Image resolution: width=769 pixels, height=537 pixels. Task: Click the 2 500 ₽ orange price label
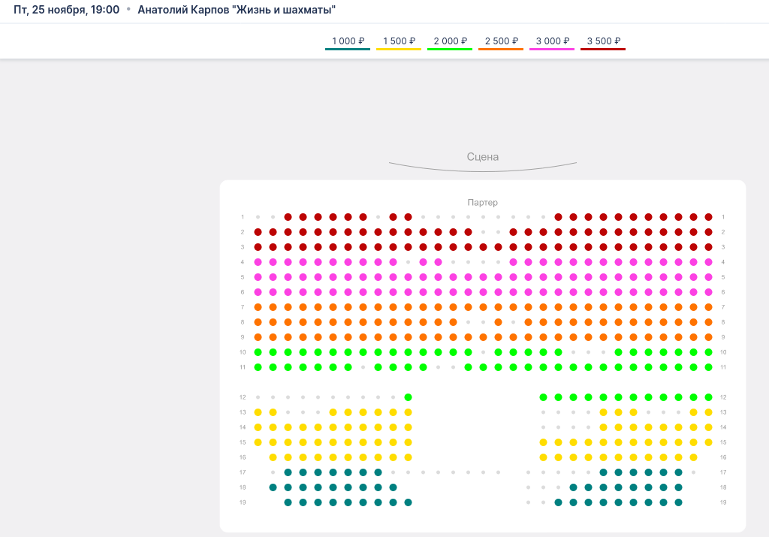501,41
